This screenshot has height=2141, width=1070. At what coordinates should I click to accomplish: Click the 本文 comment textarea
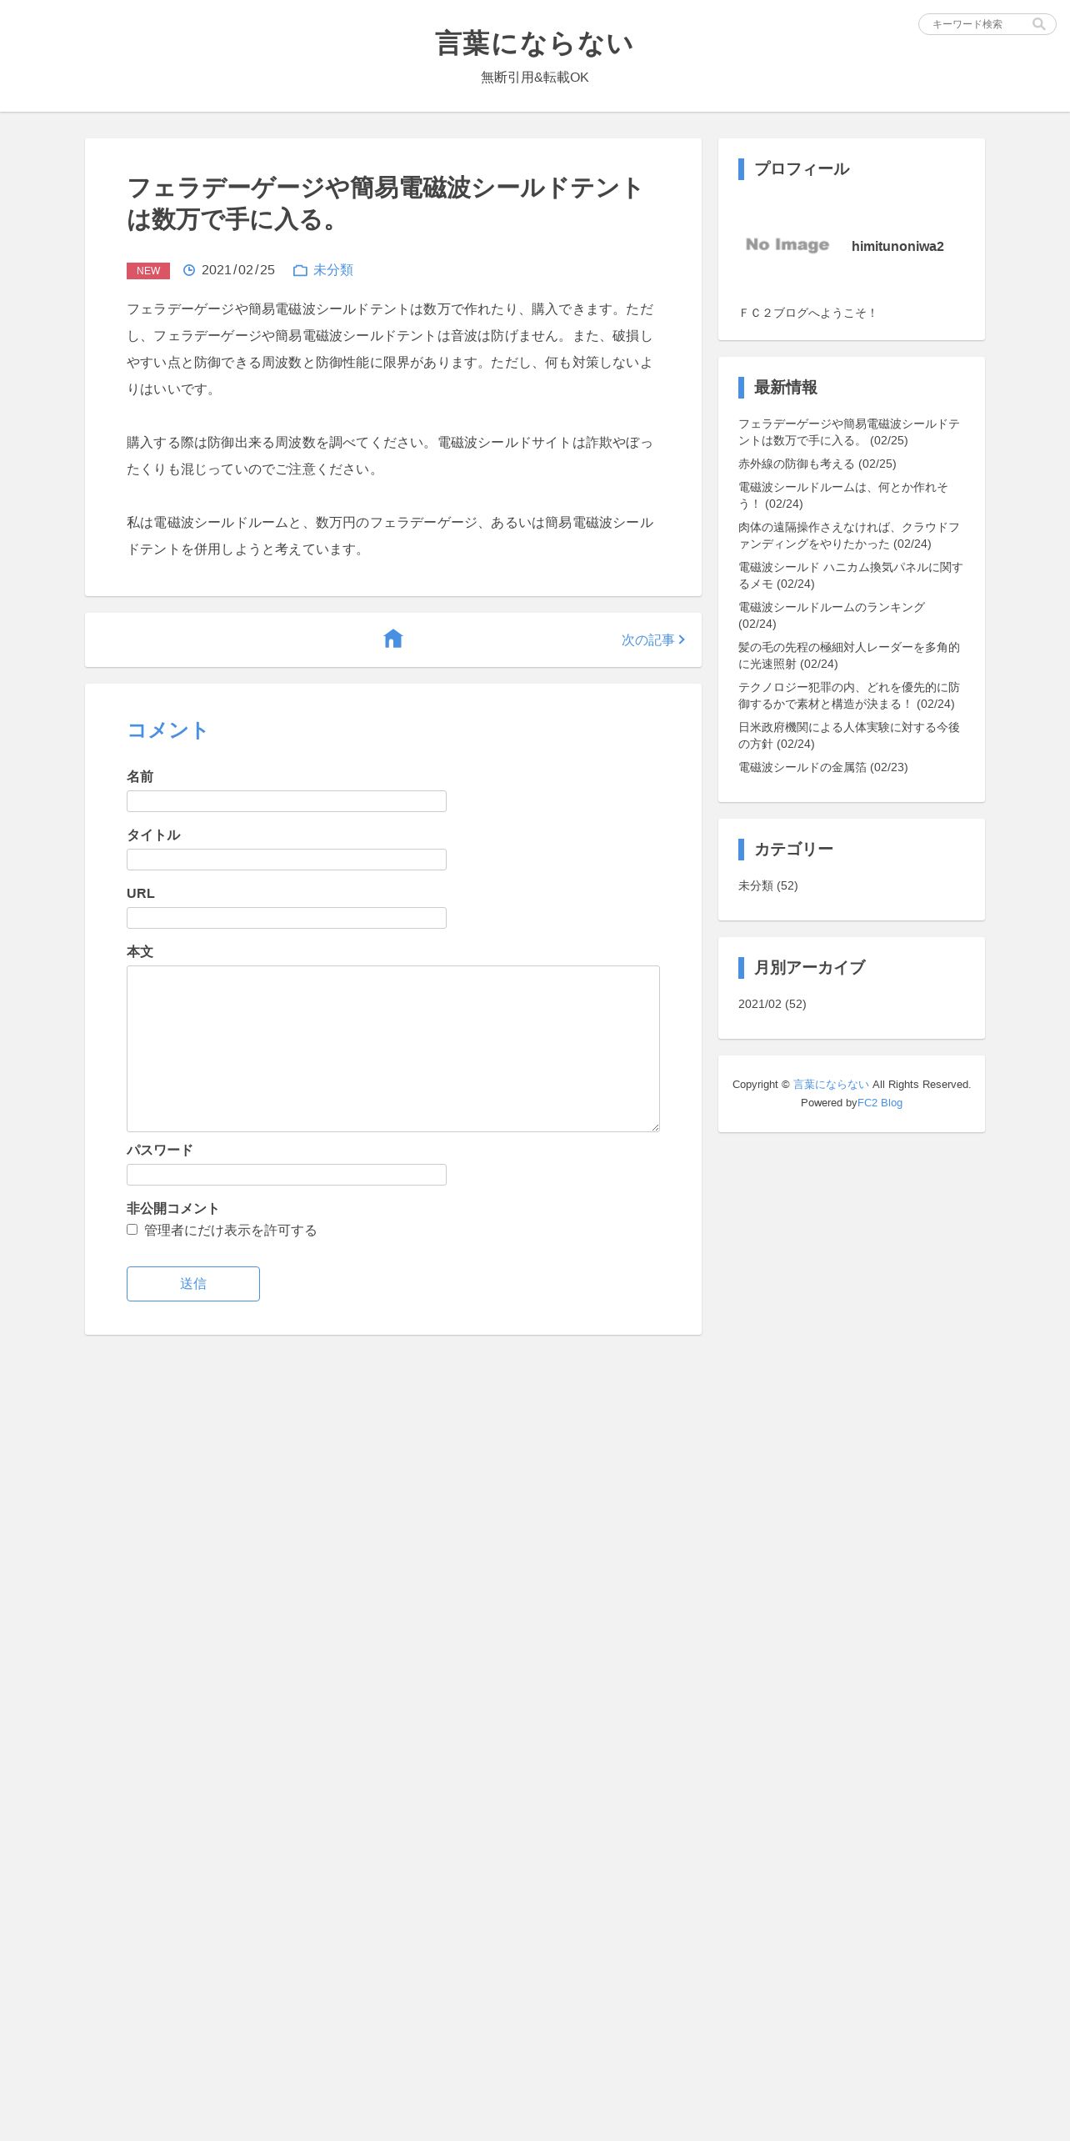pos(393,1049)
